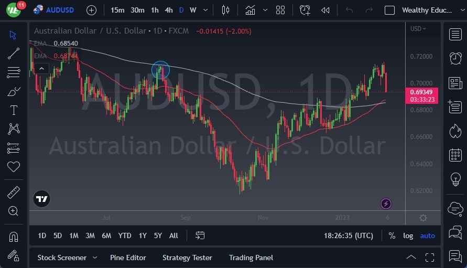Expand the indicators favorites dropdown arrow
Image resolution: width=467 pixels, height=268 pixels.
coord(265,10)
